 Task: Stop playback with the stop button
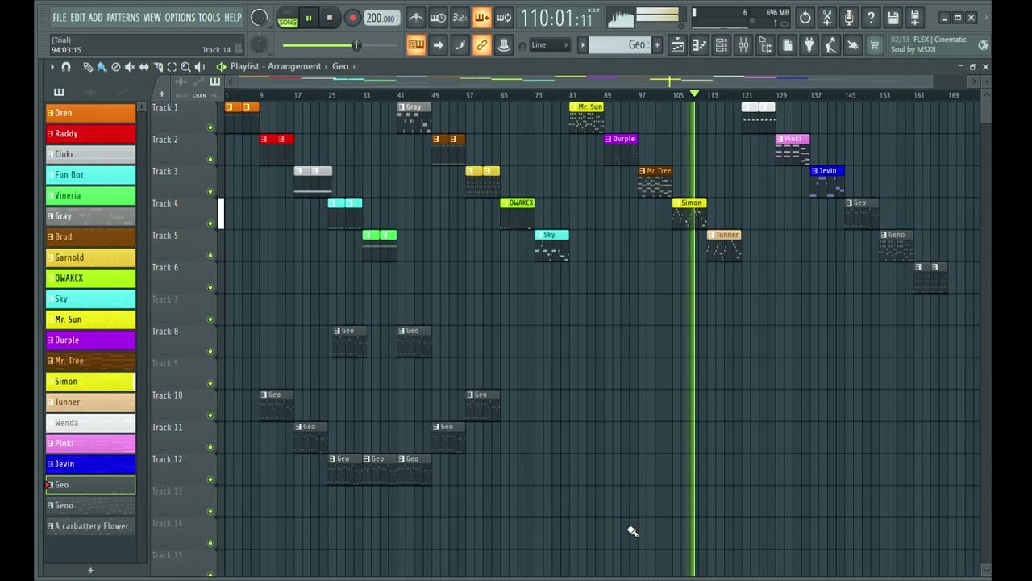pyautogui.click(x=329, y=18)
